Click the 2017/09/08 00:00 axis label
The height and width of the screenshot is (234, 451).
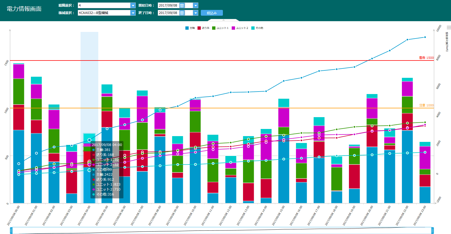[14, 216]
